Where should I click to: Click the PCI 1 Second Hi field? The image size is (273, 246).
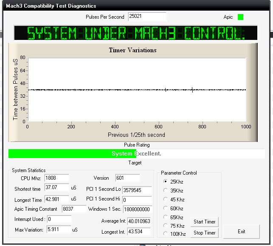[x=137, y=200]
